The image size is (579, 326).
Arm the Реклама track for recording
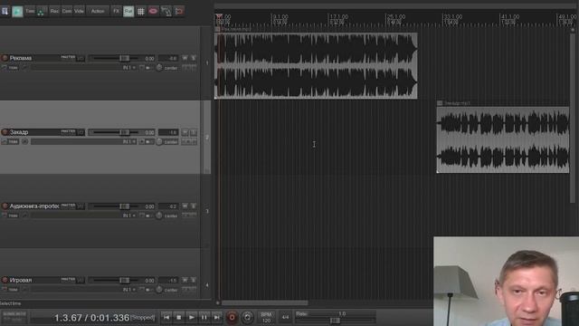click(5, 58)
